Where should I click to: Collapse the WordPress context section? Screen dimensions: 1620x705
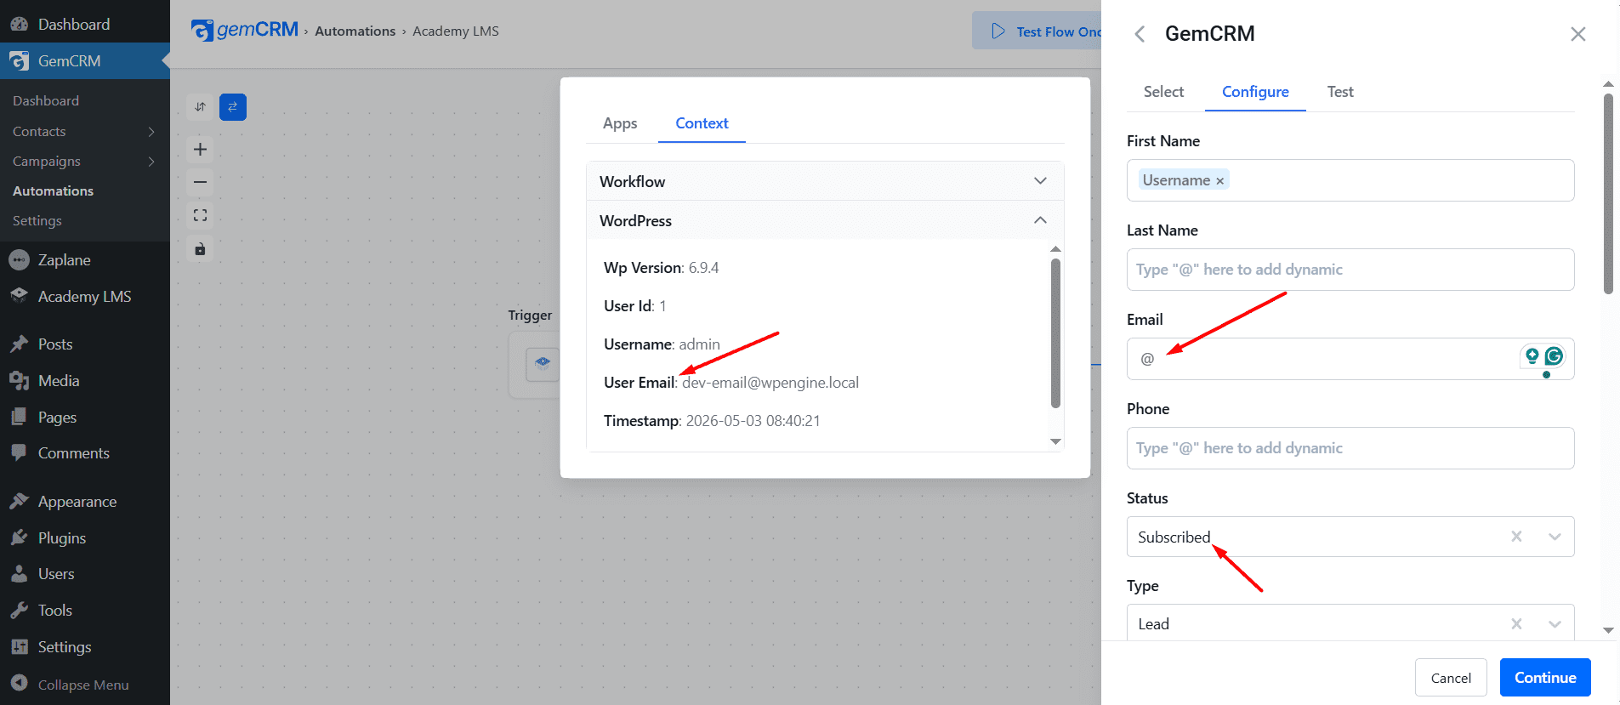coord(825,220)
